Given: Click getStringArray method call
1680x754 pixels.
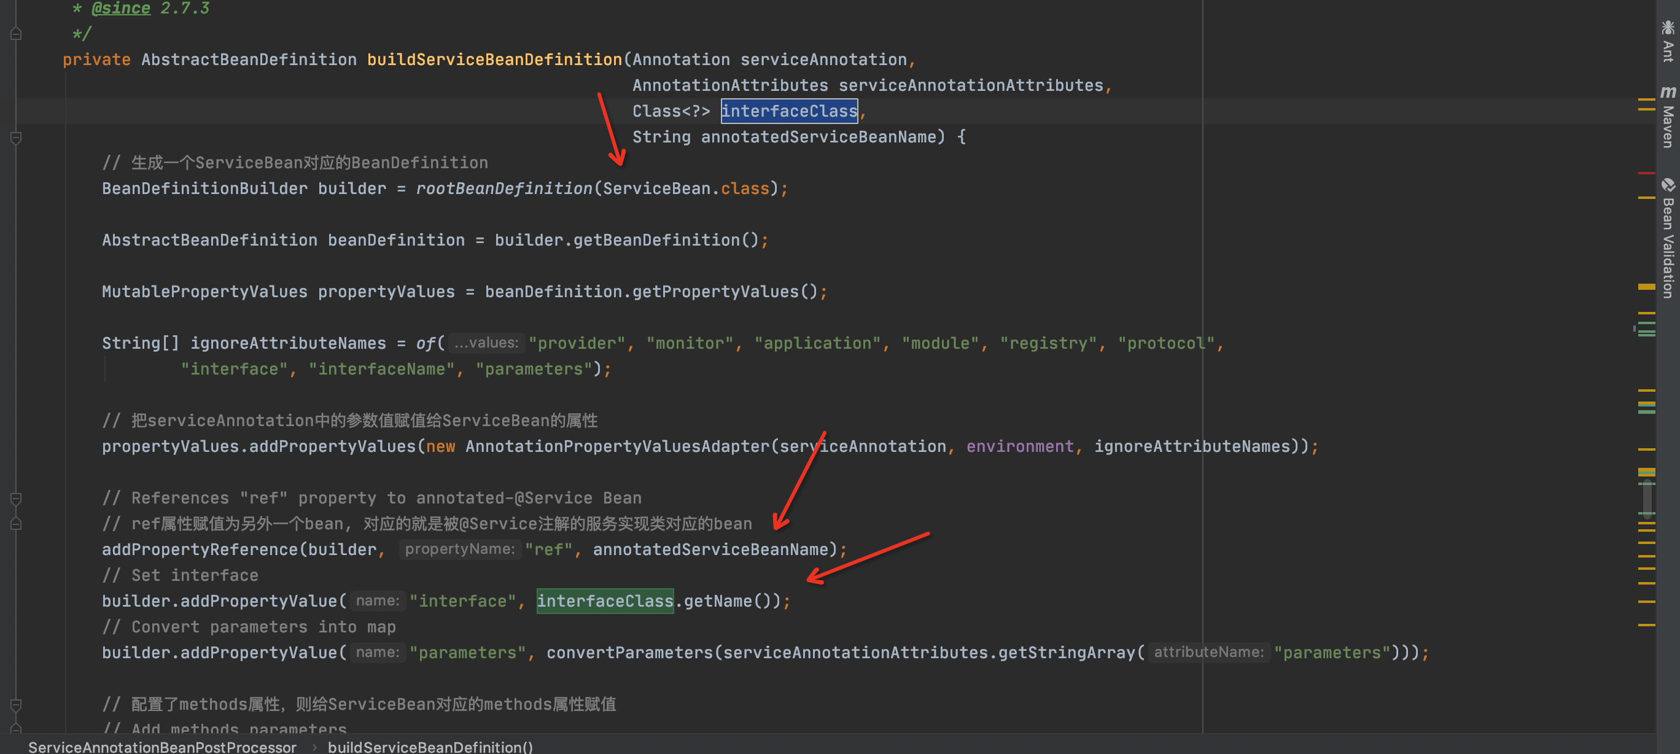Looking at the screenshot, I should tap(1067, 652).
